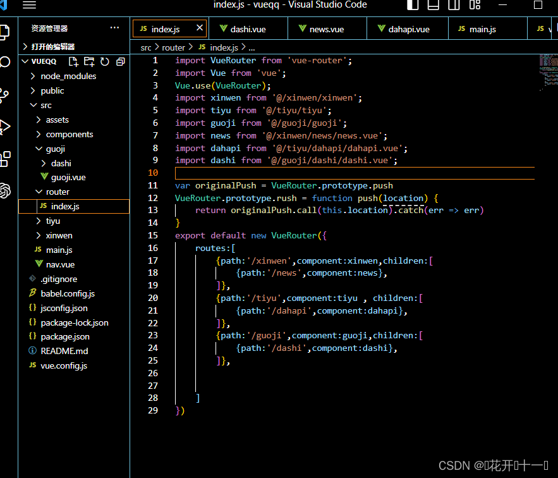The width and height of the screenshot is (558, 478).
Task: Open explorer more actions ellipsis
Action: [x=114, y=28]
